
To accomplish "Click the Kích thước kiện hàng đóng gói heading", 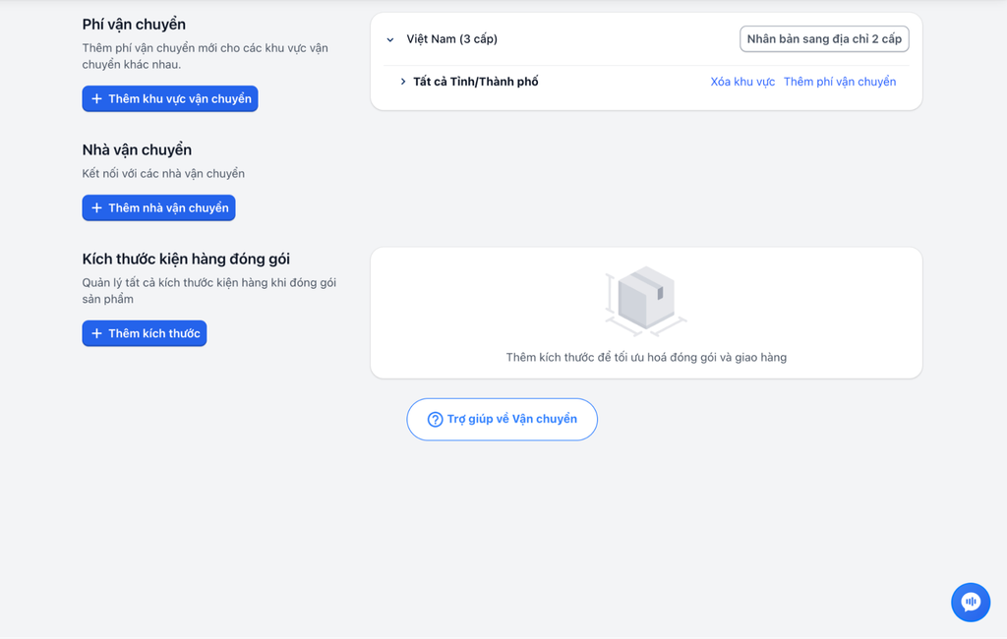I will point(186,260).
